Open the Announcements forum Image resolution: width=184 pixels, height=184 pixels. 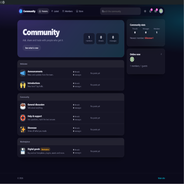tap(35, 71)
